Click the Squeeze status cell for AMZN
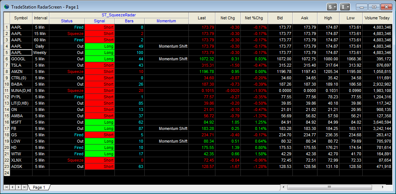Screen dimensions: 396x194 click(67, 71)
